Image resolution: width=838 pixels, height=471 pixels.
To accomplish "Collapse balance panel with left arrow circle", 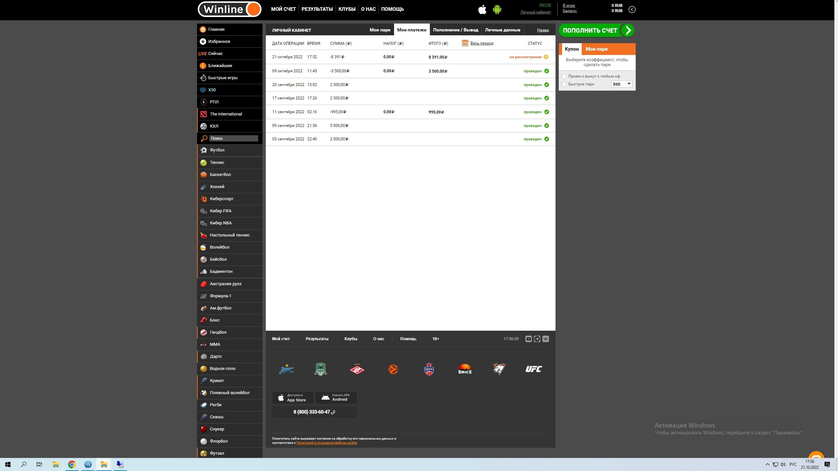I will point(632,9).
